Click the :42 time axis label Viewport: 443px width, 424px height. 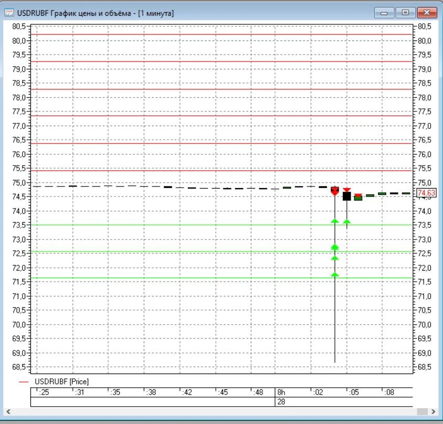tap(187, 392)
